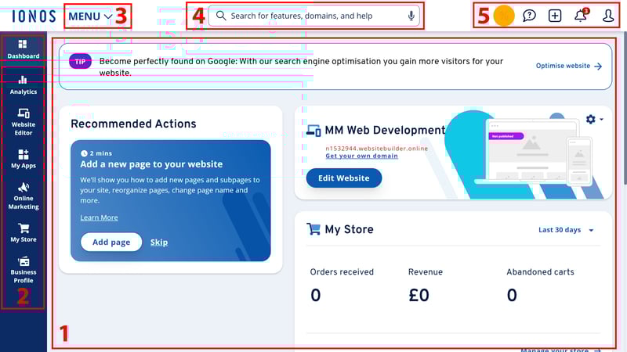The image size is (627, 352).
Task: Click the Recommended Actions heading
Action: tap(133, 124)
